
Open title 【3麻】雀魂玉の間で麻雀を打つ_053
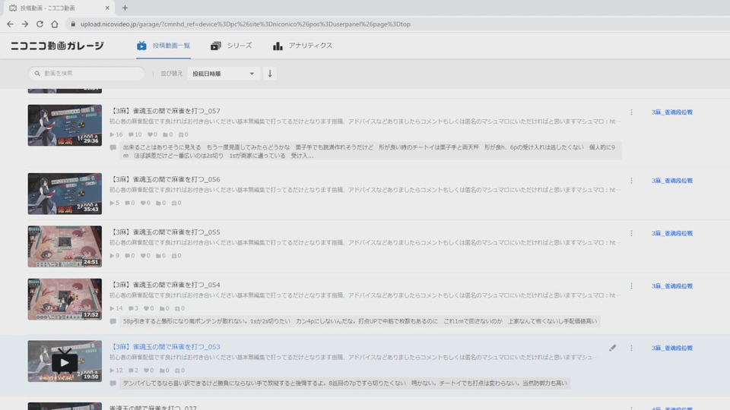(165, 347)
